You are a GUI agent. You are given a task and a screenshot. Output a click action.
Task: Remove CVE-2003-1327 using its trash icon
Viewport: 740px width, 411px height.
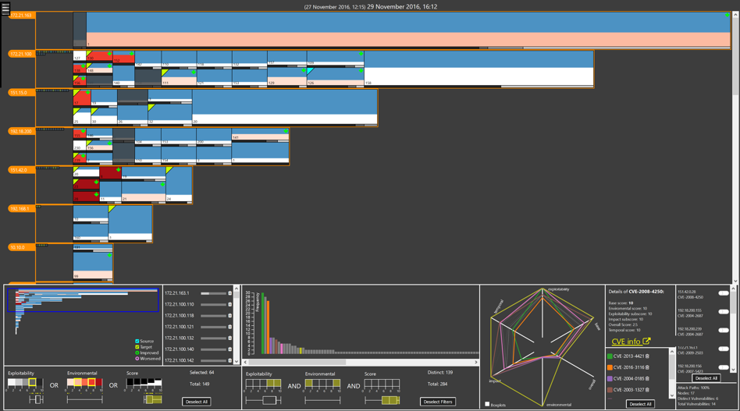[647, 390]
